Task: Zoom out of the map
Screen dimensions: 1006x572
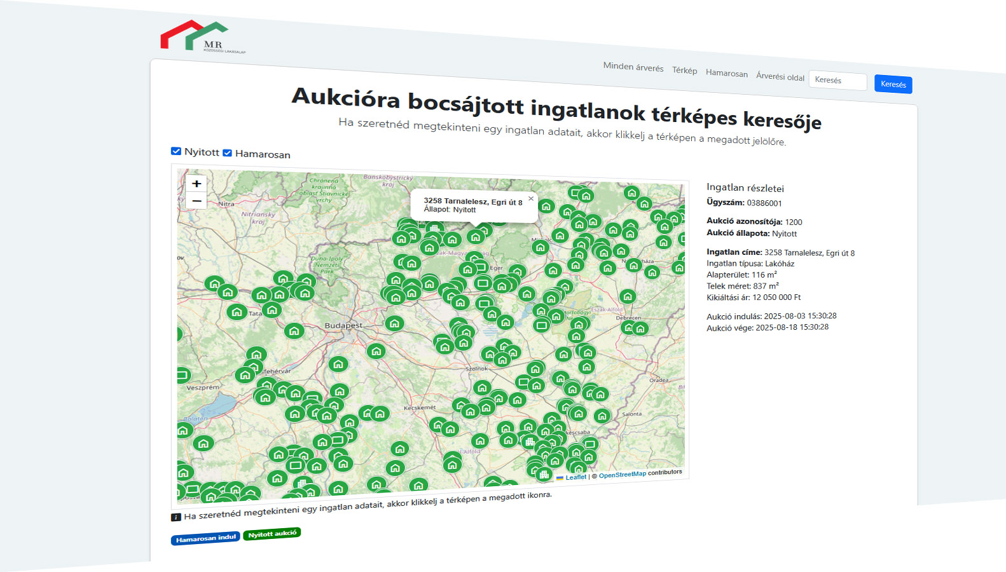Action: (196, 201)
